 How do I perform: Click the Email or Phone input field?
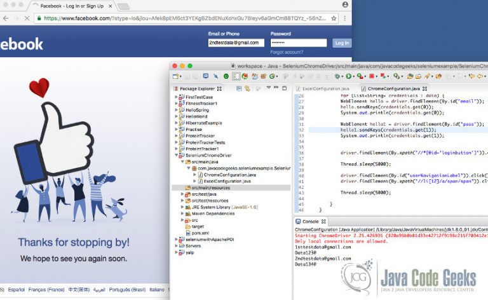coord(236,43)
